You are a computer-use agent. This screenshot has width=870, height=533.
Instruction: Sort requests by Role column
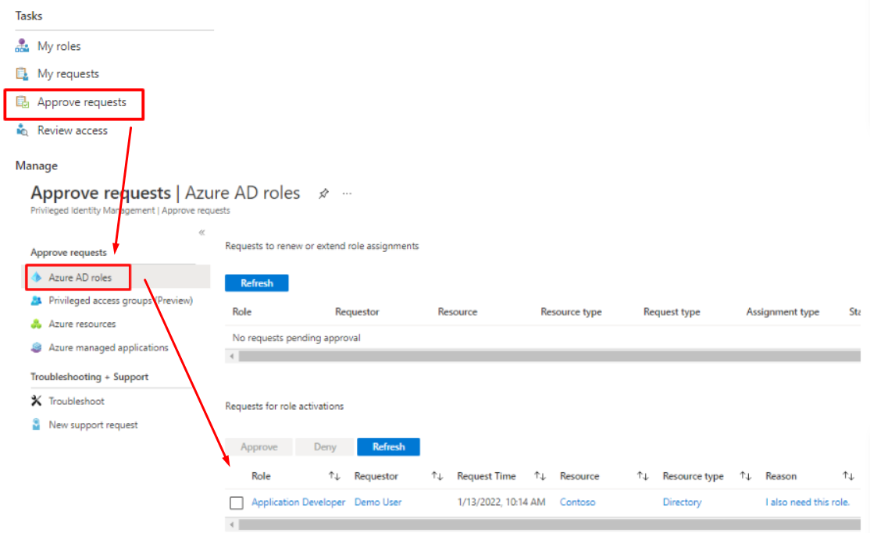point(334,476)
